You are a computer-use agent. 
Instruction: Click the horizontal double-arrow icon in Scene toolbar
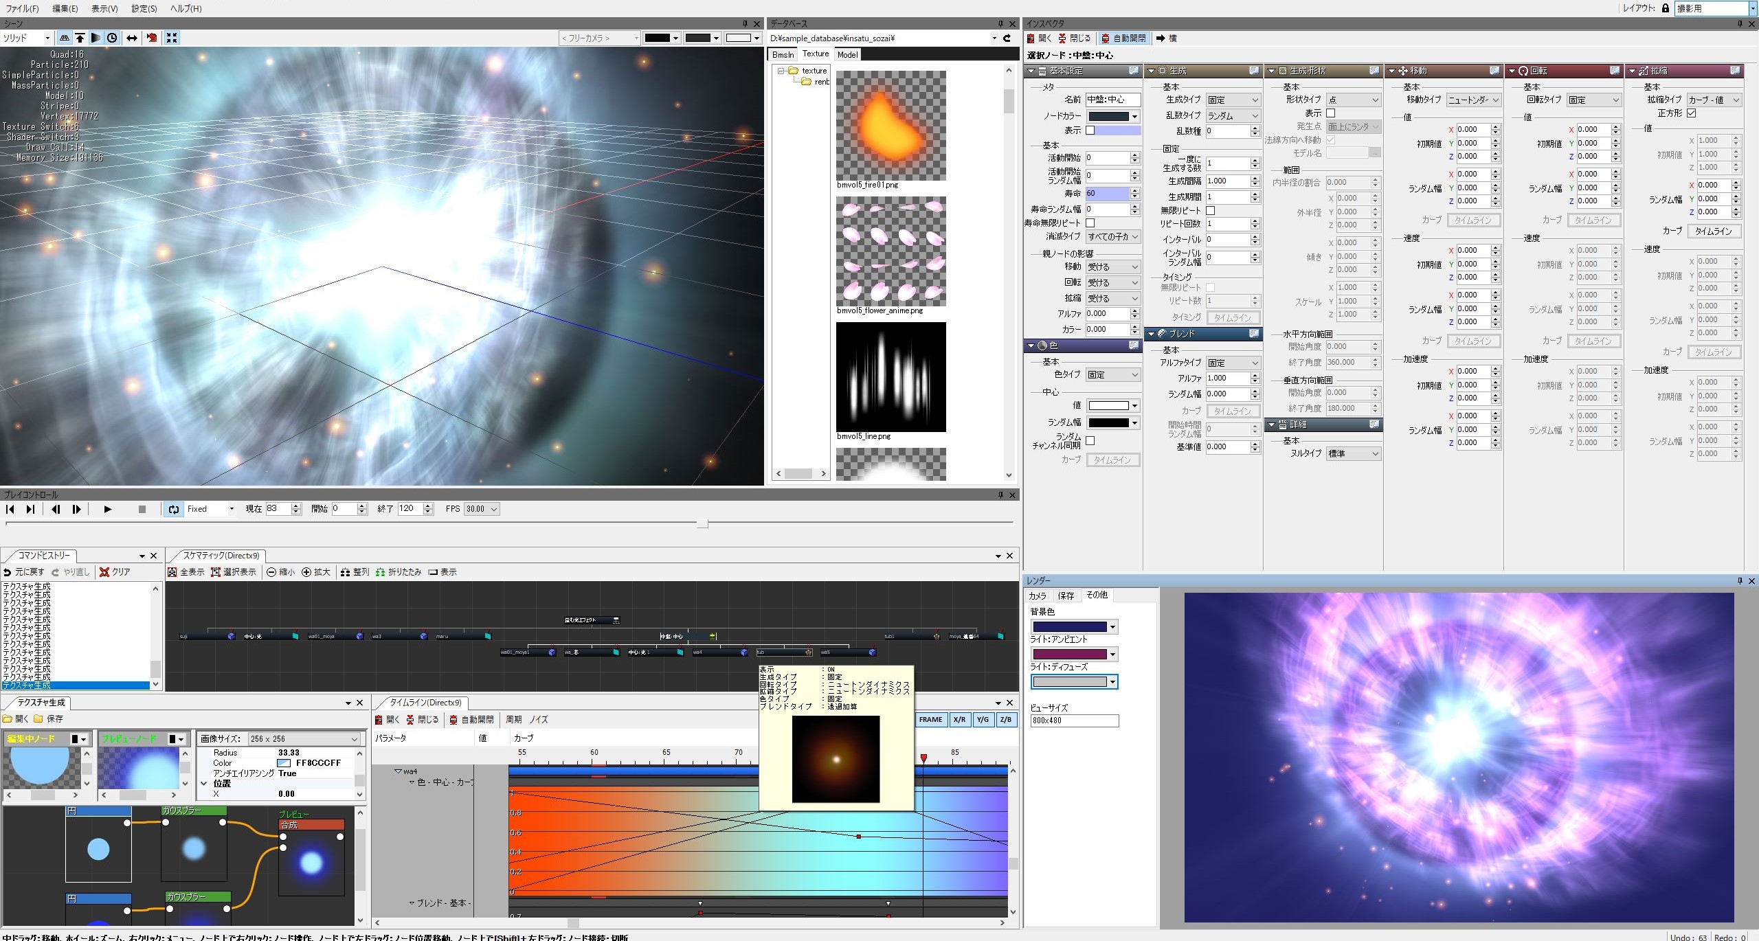tap(131, 38)
